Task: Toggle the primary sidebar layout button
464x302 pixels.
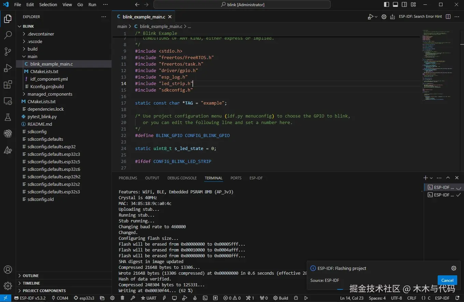Action: click(387, 5)
